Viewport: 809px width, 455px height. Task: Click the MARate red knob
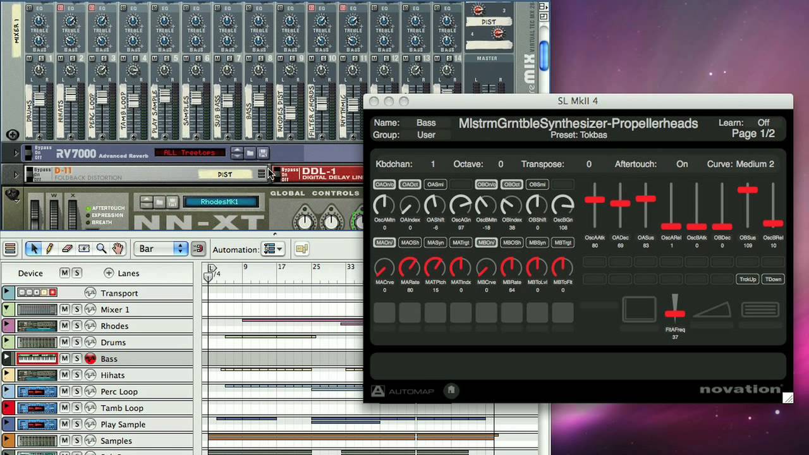tap(410, 268)
